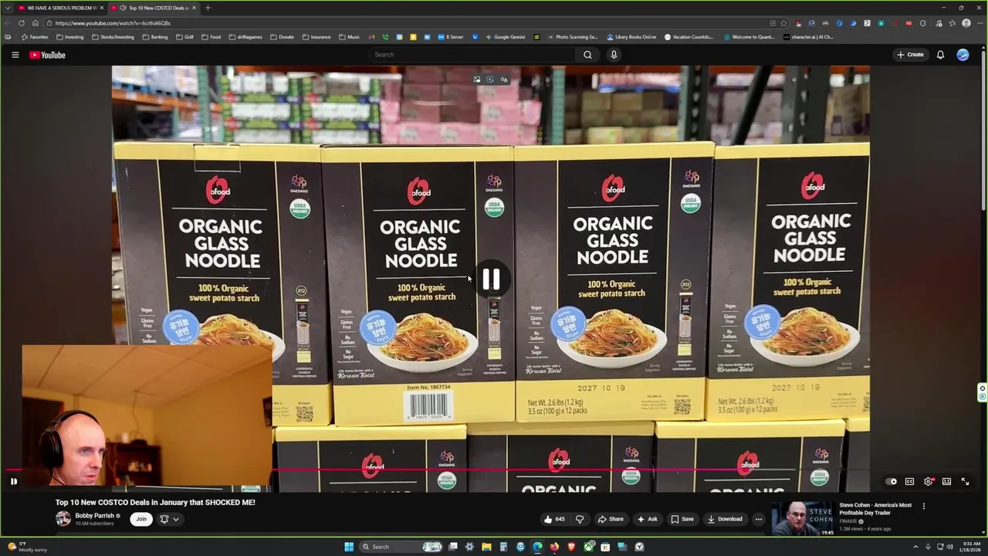
Task: Open Bobby Parrish channel avatar
Action: (63, 519)
